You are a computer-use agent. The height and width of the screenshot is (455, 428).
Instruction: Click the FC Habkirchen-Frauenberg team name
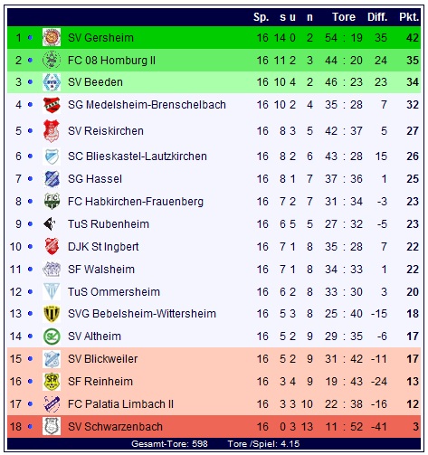[x=136, y=202]
